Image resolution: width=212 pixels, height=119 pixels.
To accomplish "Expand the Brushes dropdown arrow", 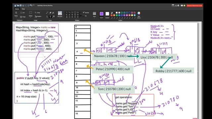I will (60, 18).
